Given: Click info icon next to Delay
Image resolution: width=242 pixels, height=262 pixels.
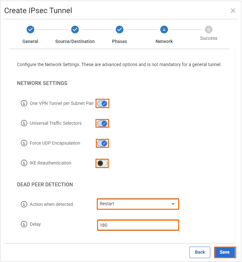Looking at the screenshot, I should tap(24, 224).
